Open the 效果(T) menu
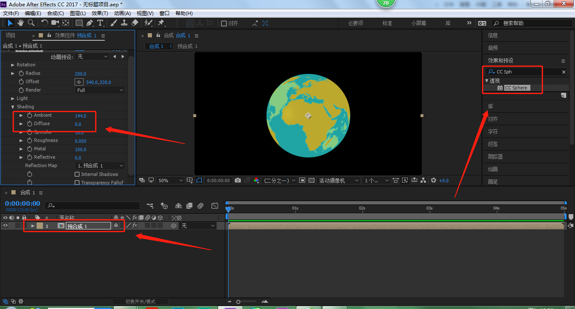This screenshot has width=575, height=309. [99, 13]
